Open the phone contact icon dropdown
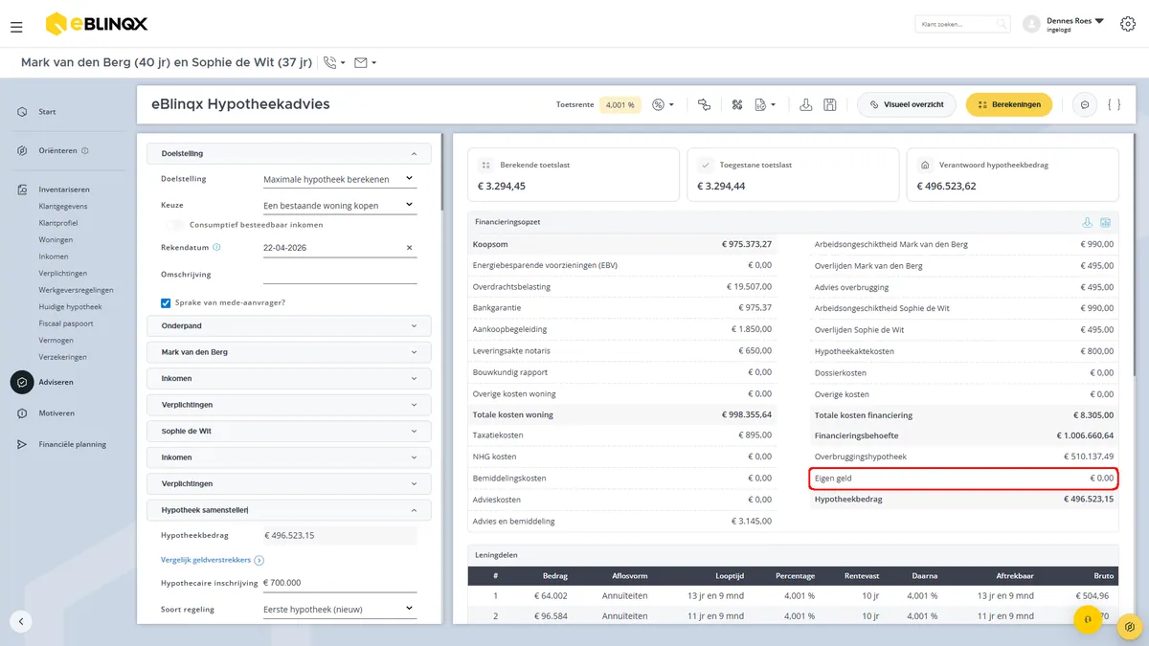The height and width of the screenshot is (646, 1149). [x=334, y=62]
